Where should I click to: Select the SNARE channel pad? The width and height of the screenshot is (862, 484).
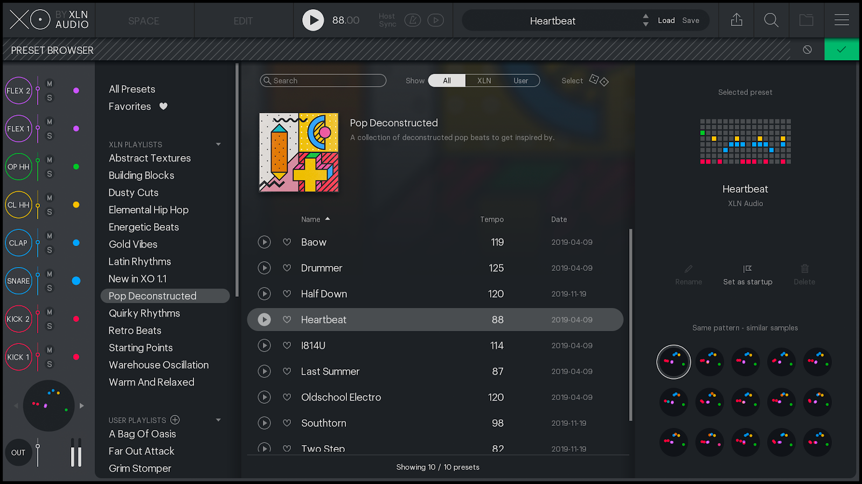pyautogui.click(x=18, y=281)
